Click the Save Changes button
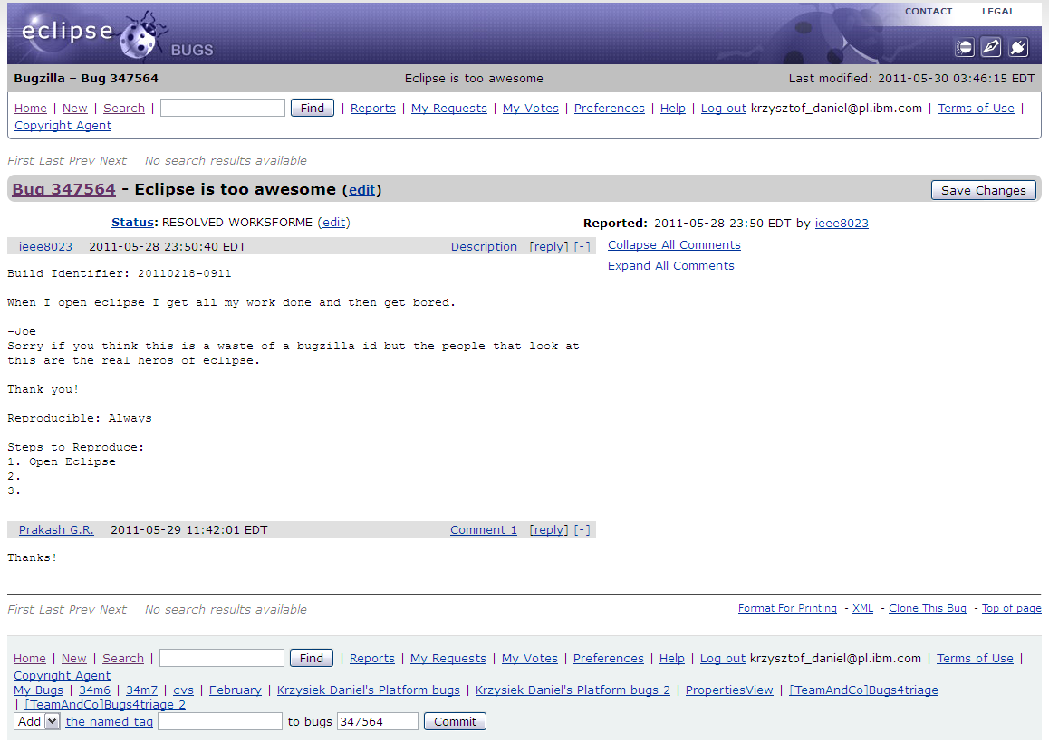The width and height of the screenshot is (1049, 742). 984,191
